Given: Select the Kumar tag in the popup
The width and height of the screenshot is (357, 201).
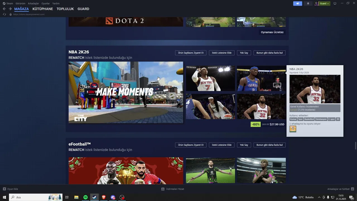Looking at the screenshot, I should click(293, 119).
